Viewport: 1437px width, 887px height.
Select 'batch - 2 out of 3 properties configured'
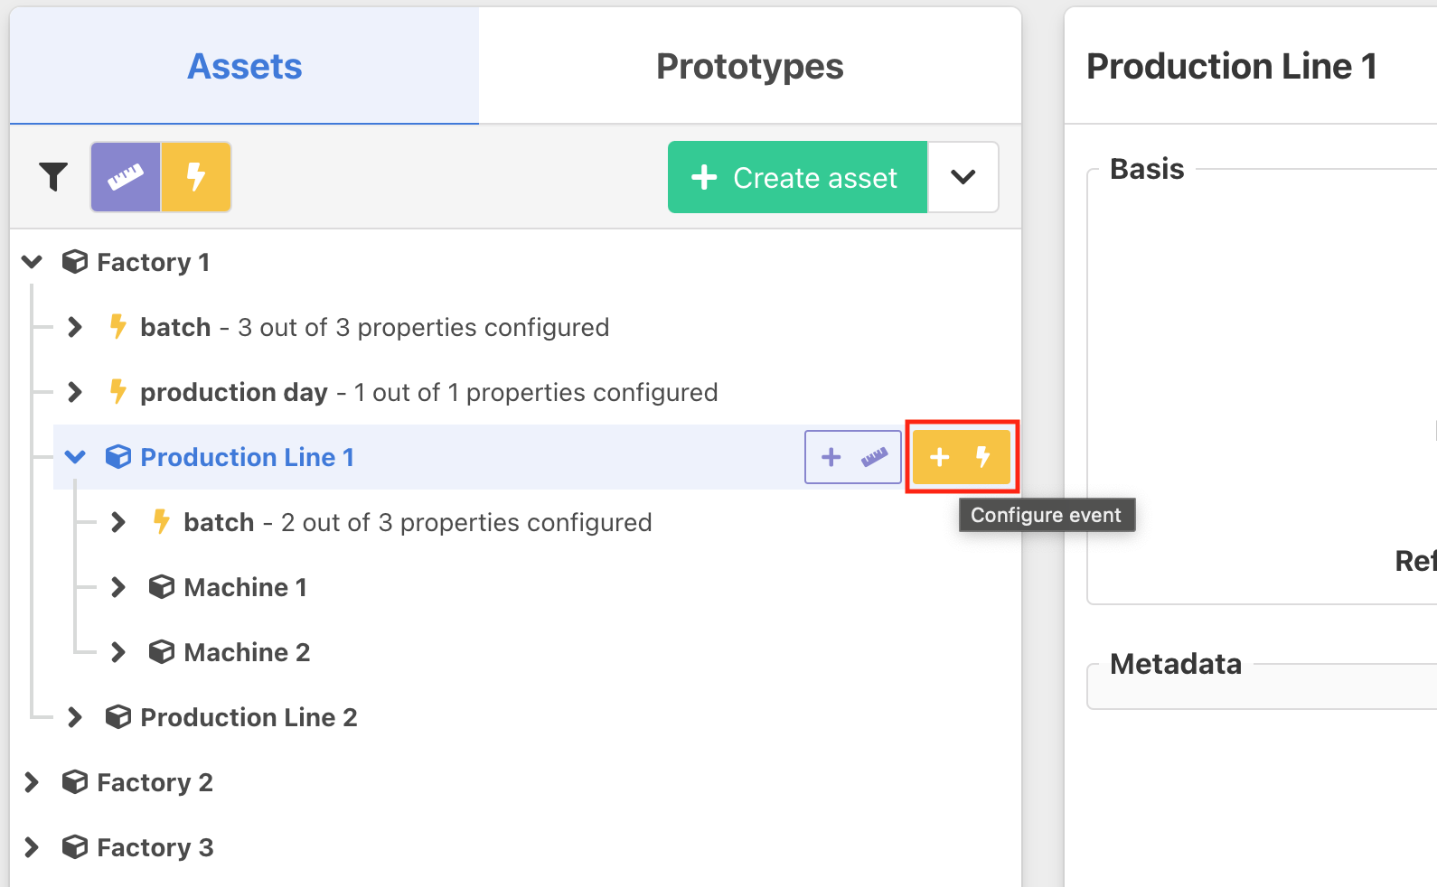click(x=418, y=522)
